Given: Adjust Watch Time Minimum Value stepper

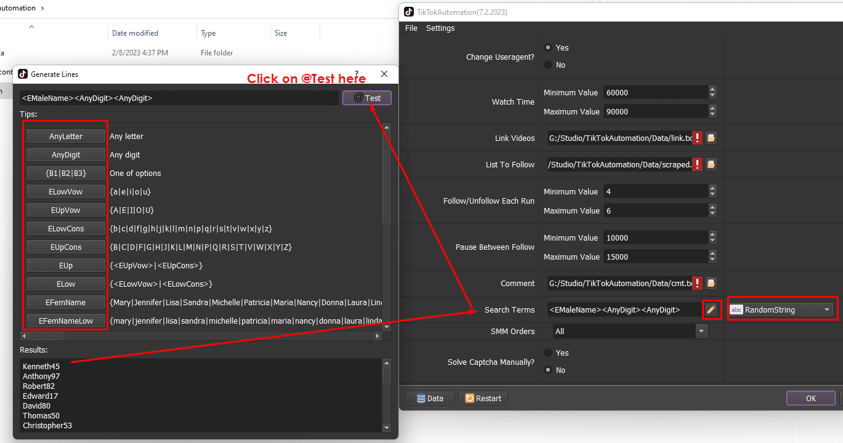Looking at the screenshot, I should coord(712,92).
